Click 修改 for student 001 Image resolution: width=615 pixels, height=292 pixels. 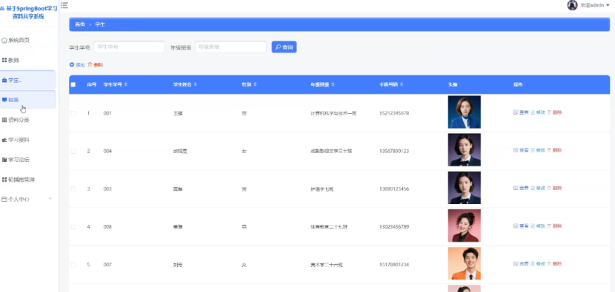click(x=538, y=112)
